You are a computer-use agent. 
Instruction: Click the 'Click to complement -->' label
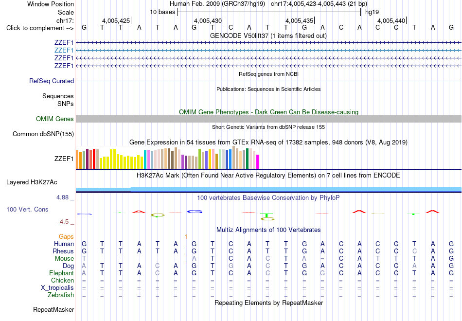[x=40, y=28]
